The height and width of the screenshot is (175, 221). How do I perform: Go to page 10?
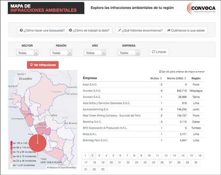(x=149, y=156)
